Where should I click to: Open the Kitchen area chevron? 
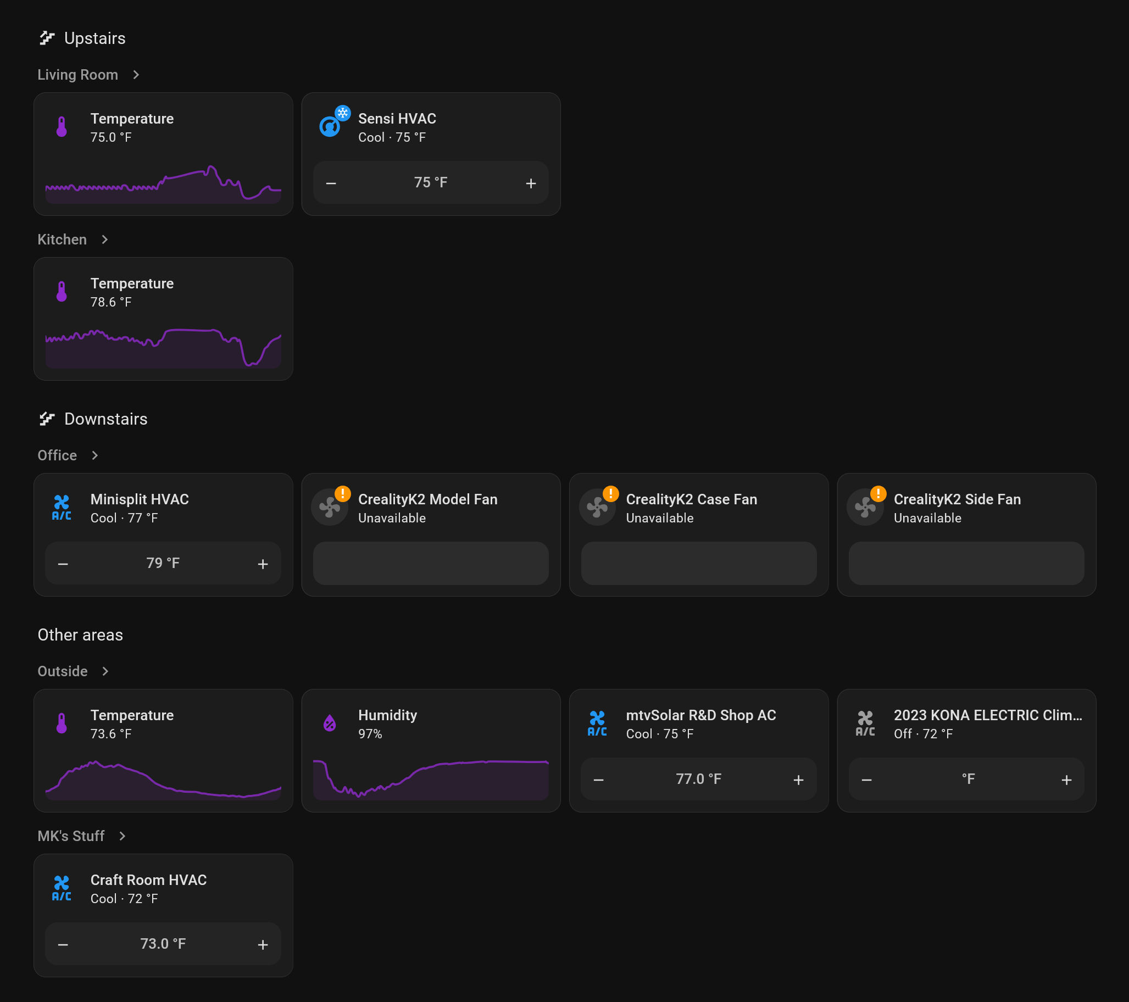(x=104, y=239)
